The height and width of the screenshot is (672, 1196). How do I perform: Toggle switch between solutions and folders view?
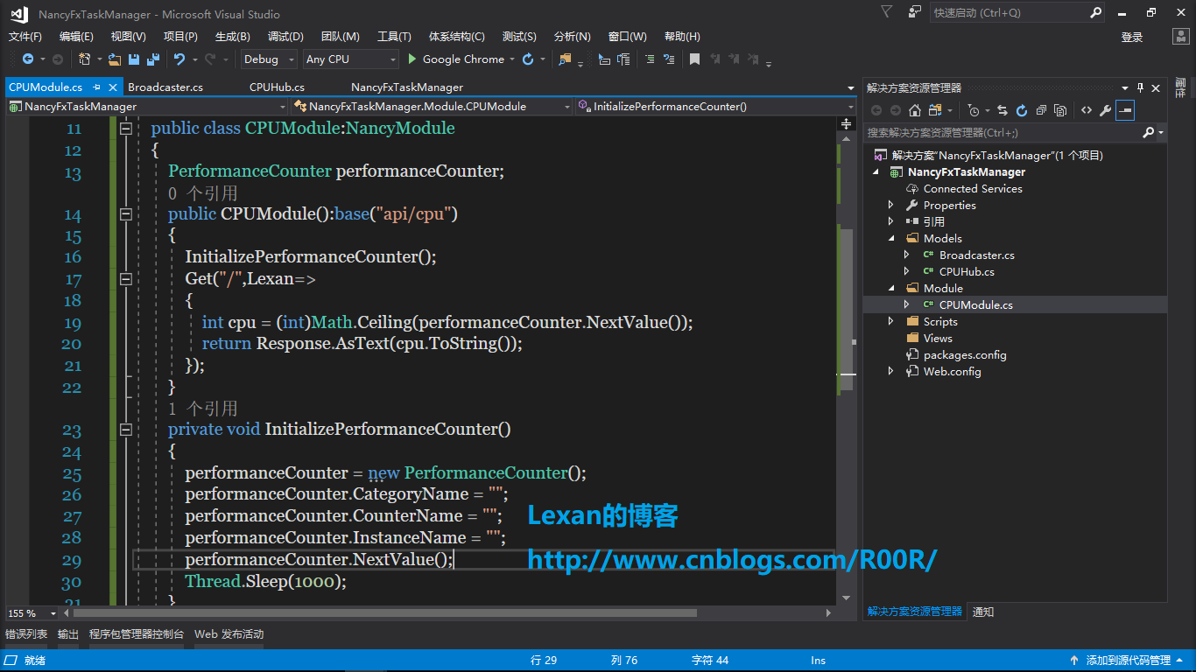coord(935,110)
